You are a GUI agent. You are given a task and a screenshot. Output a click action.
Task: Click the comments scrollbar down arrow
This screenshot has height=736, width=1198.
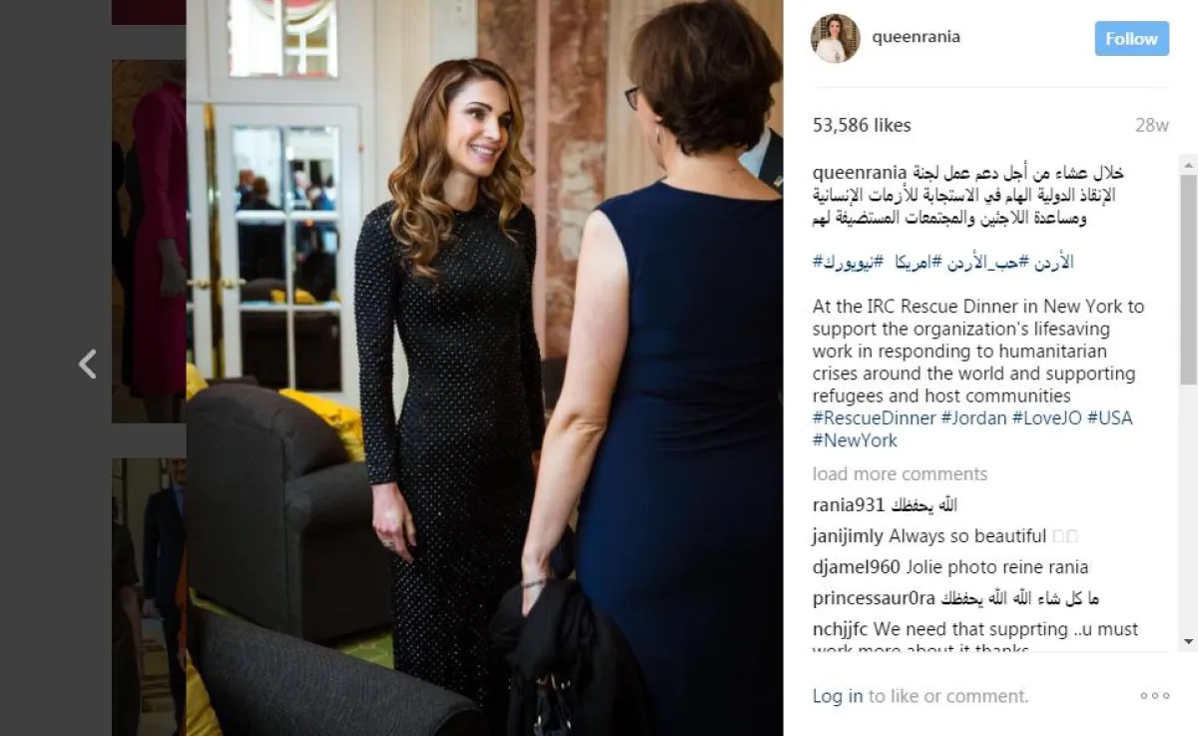click(1188, 642)
